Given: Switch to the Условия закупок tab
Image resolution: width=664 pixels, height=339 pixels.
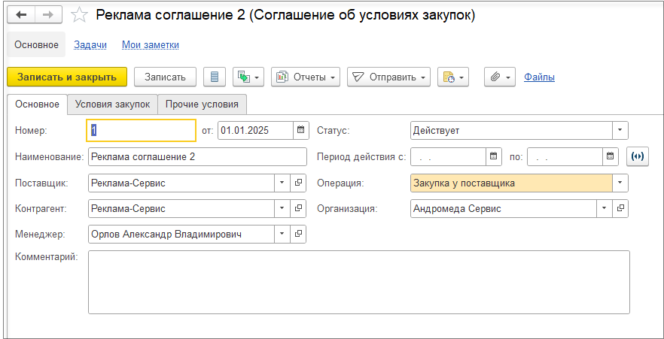Looking at the screenshot, I should [112, 104].
